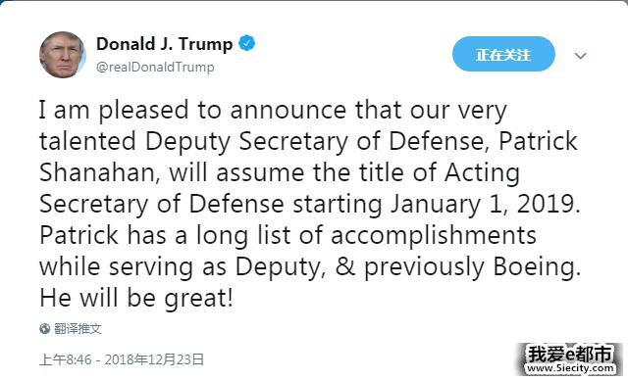Open the www.5iecity.com watermark URL
The width and height of the screenshot is (628, 381).
click(570, 368)
